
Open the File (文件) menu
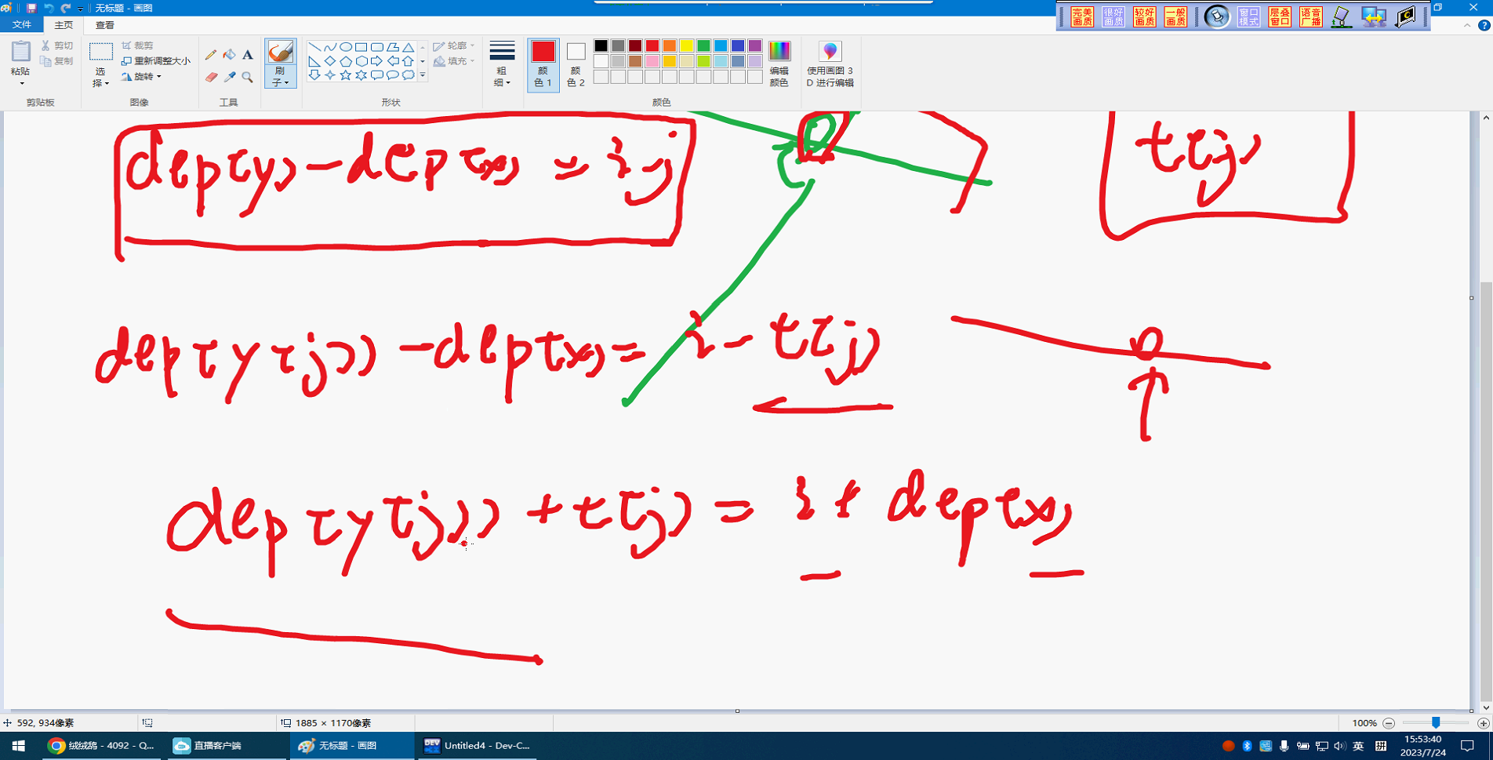click(x=22, y=25)
